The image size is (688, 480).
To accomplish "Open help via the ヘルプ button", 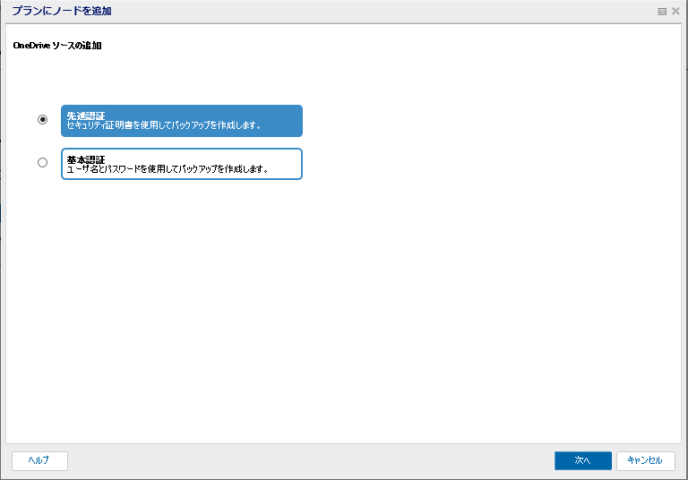I will pos(40,460).
